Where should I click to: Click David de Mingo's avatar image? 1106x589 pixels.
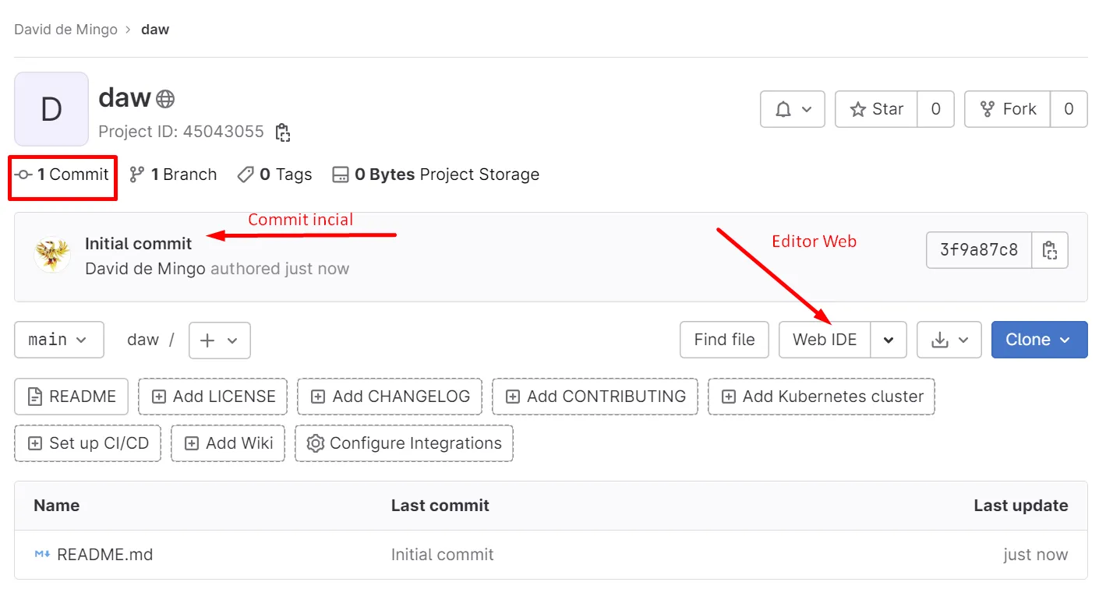pyautogui.click(x=52, y=255)
